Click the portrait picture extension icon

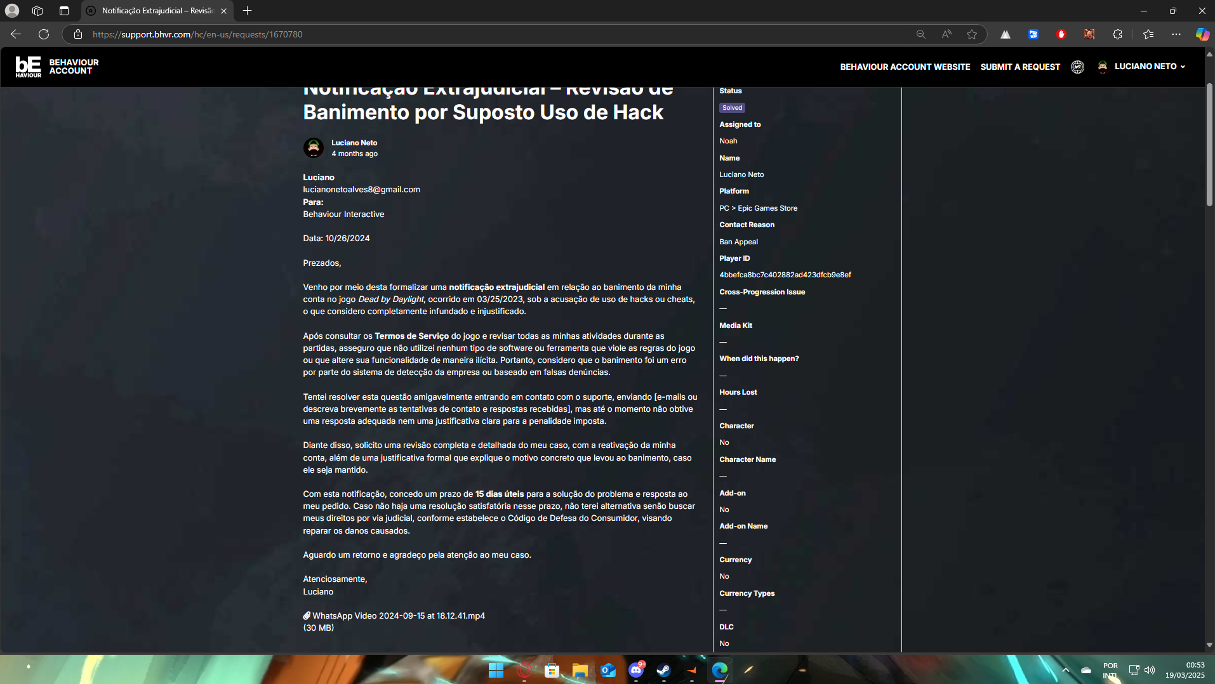(x=1089, y=34)
